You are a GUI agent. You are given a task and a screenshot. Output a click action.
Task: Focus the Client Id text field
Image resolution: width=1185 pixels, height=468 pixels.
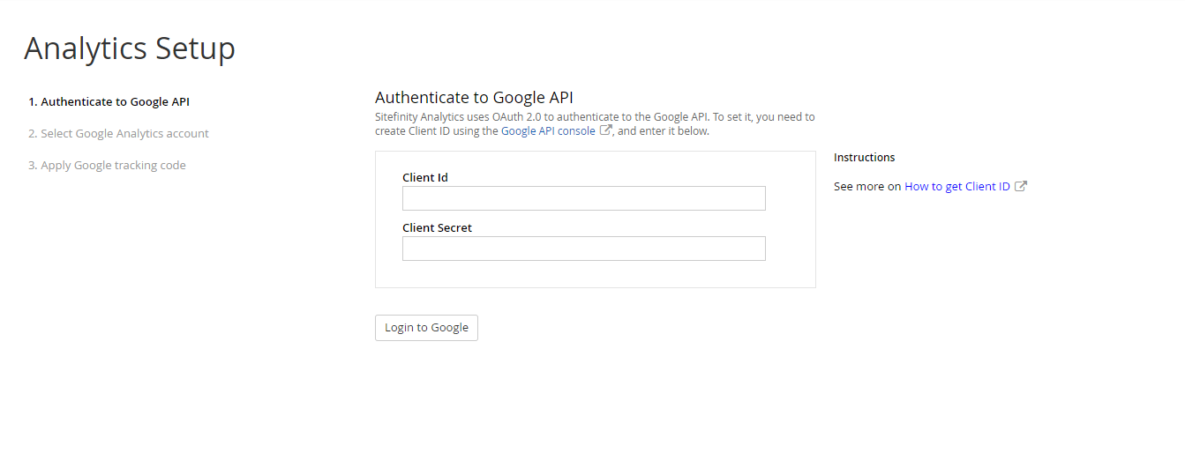[584, 198]
